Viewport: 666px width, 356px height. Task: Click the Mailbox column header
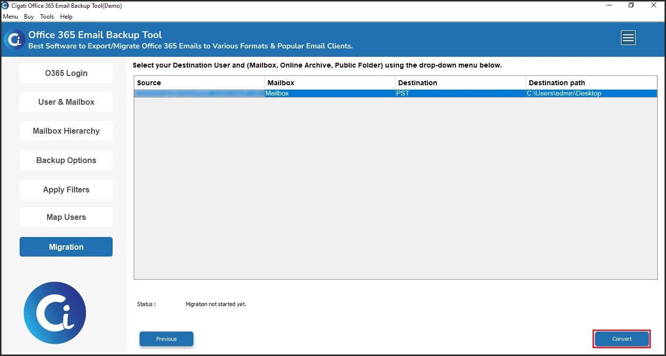pos(330,83)
